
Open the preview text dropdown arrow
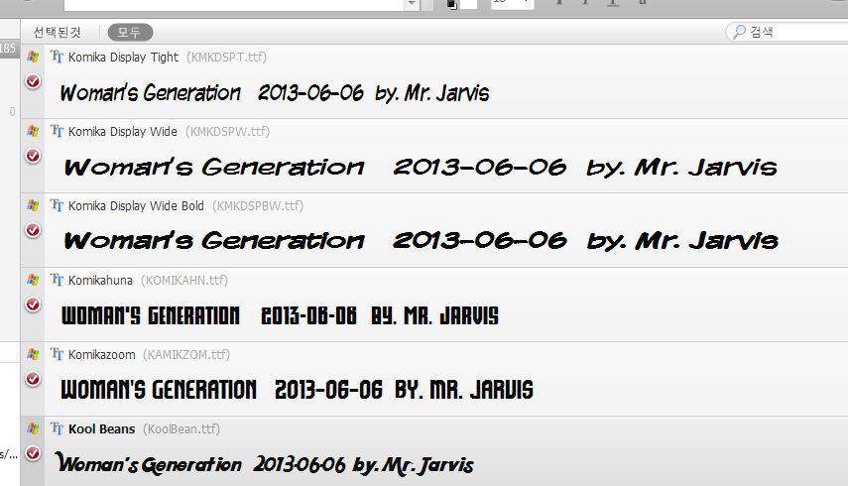(413, 4)
